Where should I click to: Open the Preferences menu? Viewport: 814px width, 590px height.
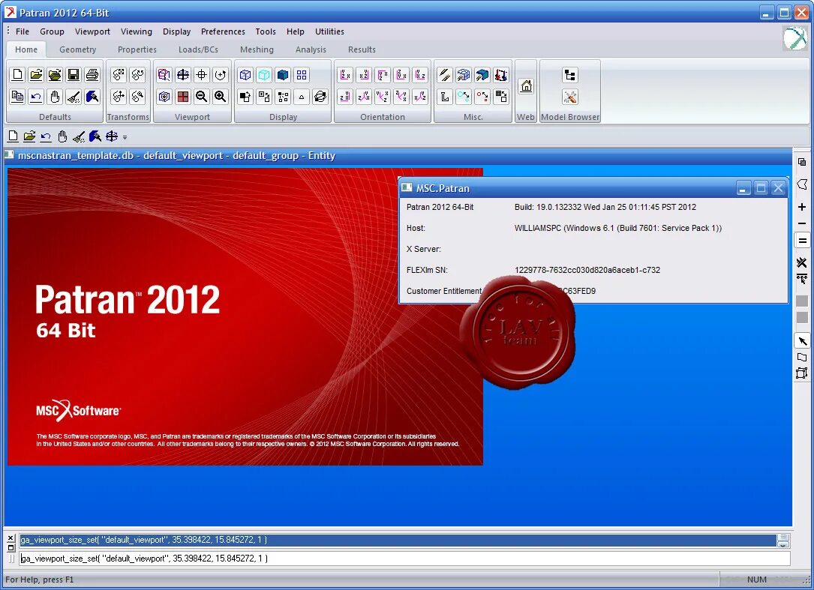click(x=223, y=31)
